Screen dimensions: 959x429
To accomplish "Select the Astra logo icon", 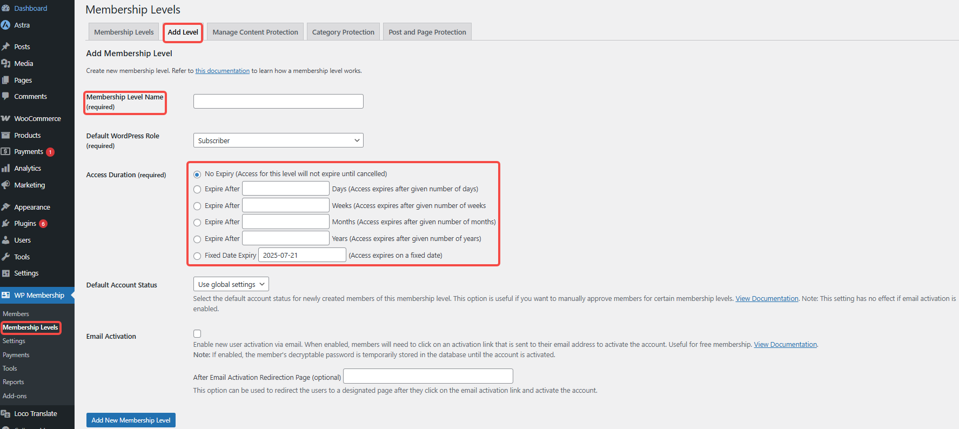I will coord(6,25).
